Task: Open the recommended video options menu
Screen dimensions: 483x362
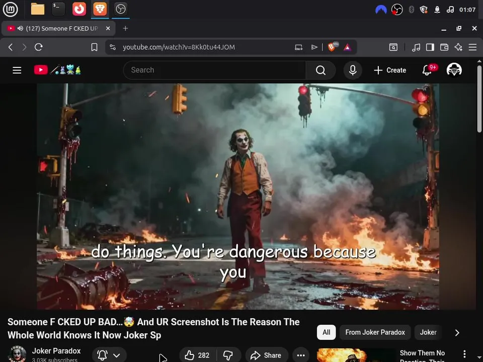Action: 464,354
